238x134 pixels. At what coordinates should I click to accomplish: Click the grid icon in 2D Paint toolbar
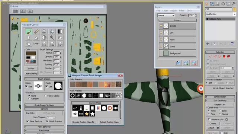pos(15,11)
